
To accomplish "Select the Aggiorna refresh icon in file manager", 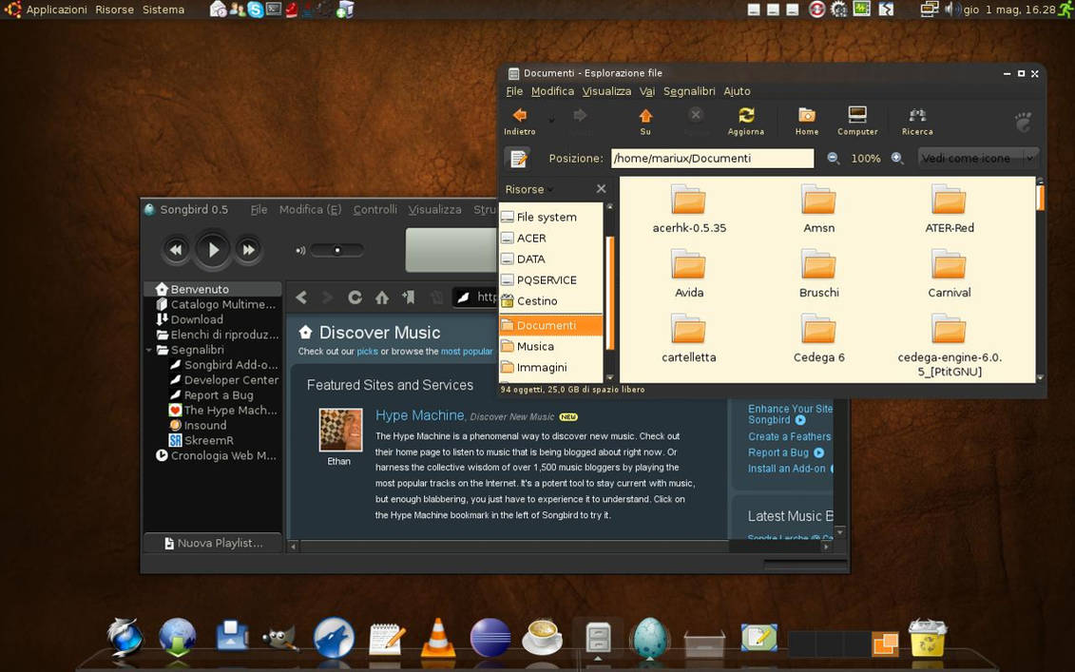I will tap(745, 116).
